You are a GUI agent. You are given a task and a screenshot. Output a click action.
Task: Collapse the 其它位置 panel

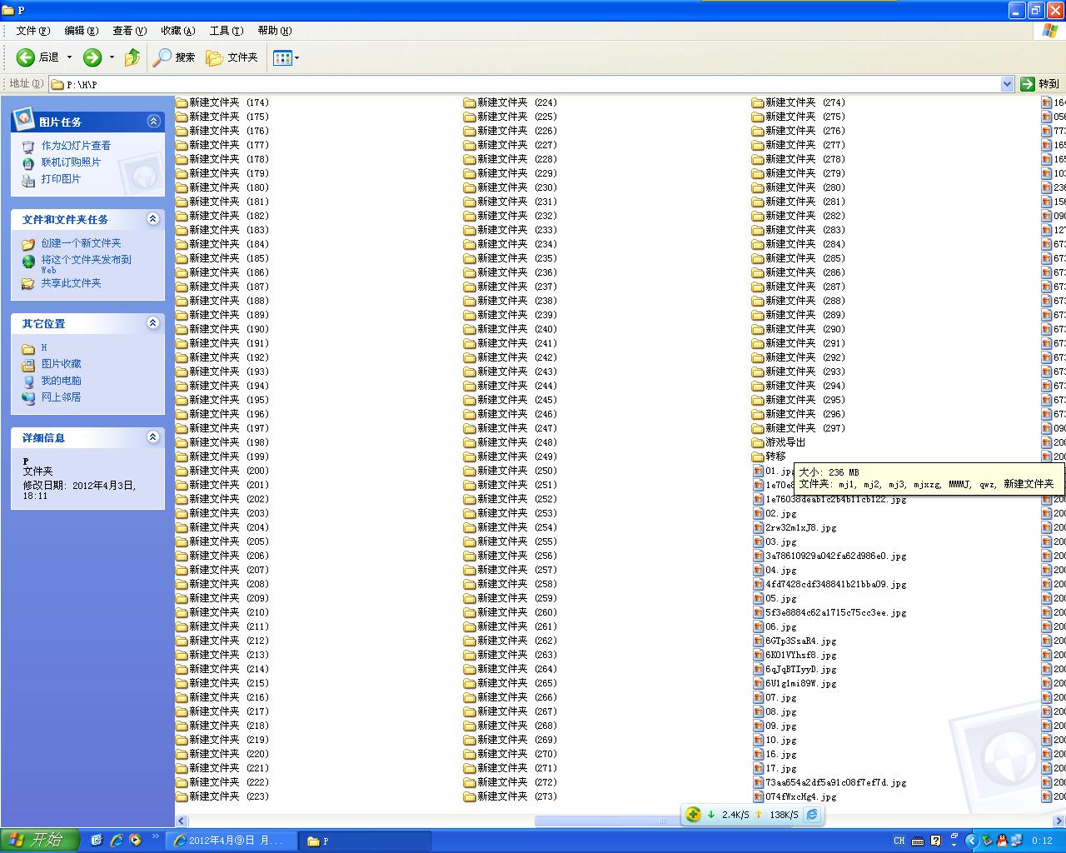[153, 323]
